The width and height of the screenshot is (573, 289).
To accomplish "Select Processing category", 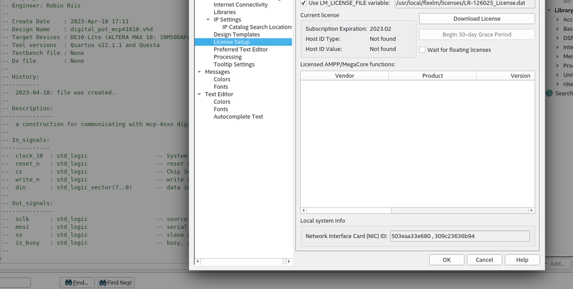I will click(x=228, y=57).
